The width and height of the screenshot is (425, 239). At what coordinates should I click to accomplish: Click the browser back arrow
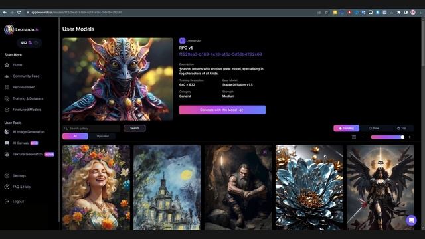(x=5, y=12)
